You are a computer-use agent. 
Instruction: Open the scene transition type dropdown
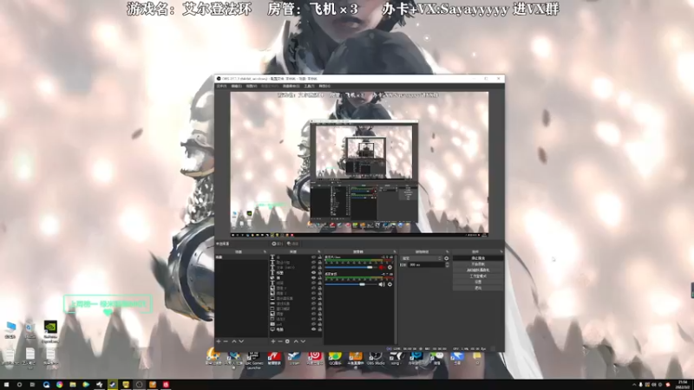pos(421,258)
